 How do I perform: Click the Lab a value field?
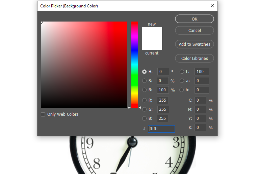click(x=202, y=81)
